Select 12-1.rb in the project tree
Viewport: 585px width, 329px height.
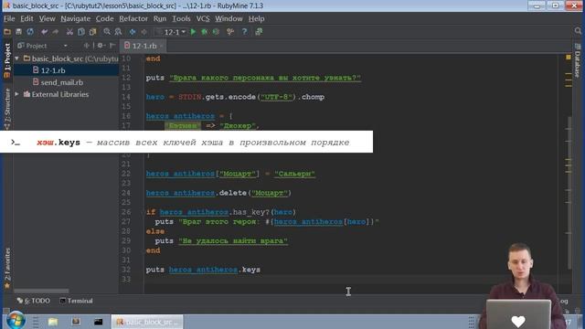pos(53,70)
